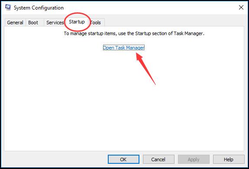Click the greyed-out Apply button
This screenshot has height=169, width=249.
[194, 159]
